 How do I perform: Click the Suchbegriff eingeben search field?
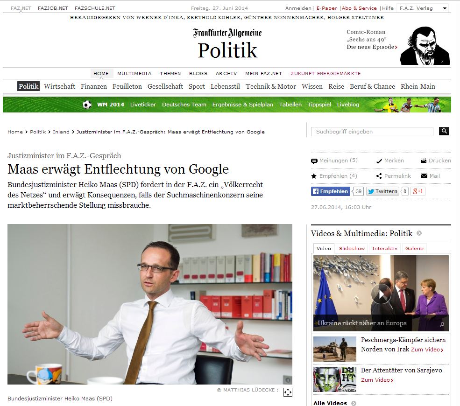click(x=372, y=132)
